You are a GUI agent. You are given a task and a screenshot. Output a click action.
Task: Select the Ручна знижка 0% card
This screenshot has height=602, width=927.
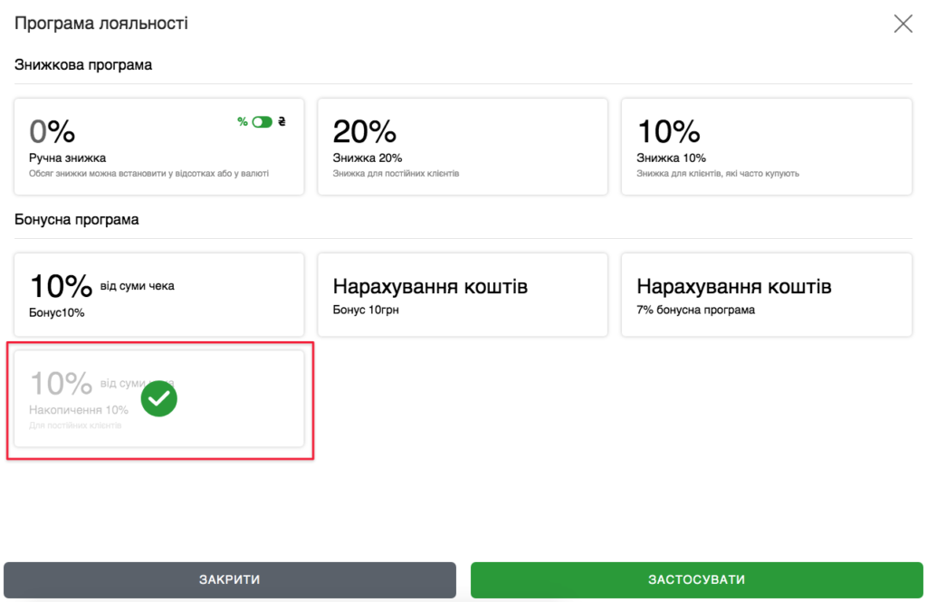(158, 147)
